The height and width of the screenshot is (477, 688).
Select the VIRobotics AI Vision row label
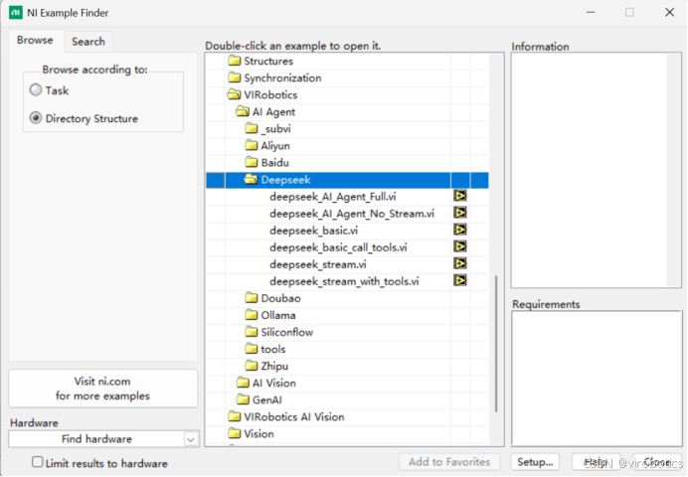[x=294, y=417]
